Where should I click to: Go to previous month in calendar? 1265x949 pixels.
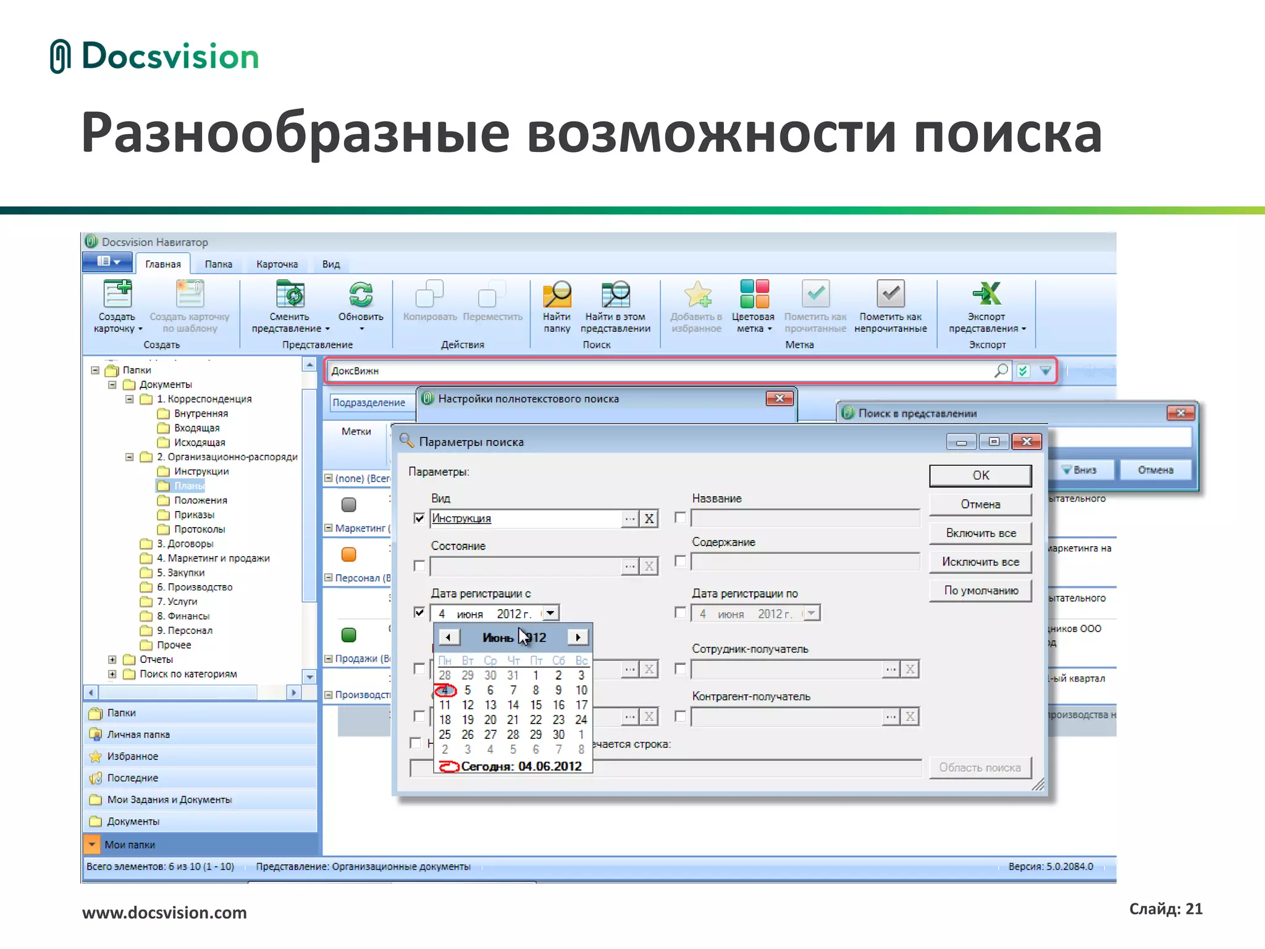click(449, 637)
